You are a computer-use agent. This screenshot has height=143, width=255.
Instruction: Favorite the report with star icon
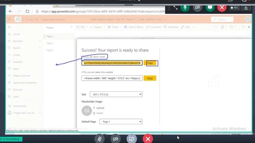click(249, 27)
